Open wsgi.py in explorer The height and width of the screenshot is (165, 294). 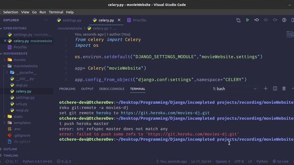22,110
